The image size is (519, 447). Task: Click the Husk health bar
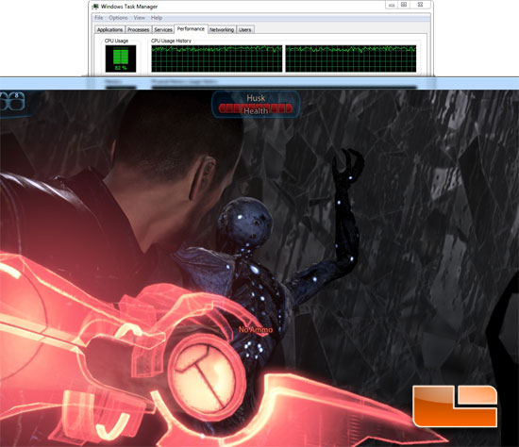tap(256, 108)
